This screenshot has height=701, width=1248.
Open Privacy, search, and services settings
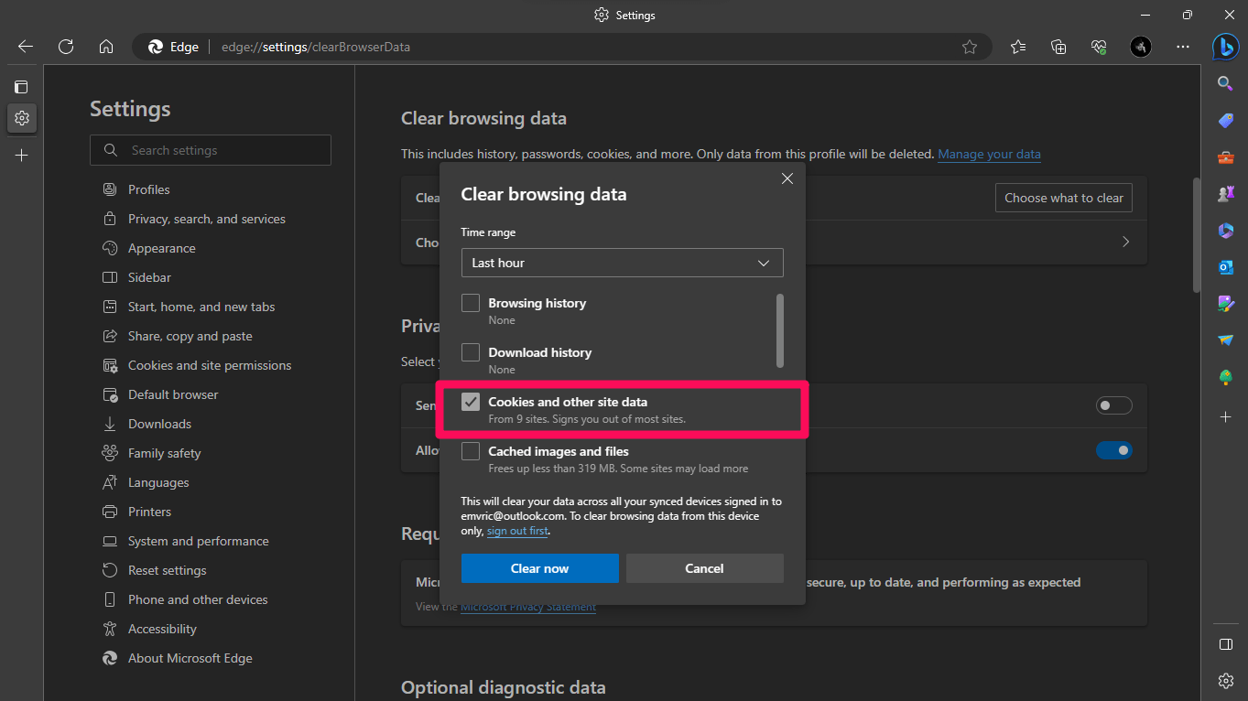[206, 219]
